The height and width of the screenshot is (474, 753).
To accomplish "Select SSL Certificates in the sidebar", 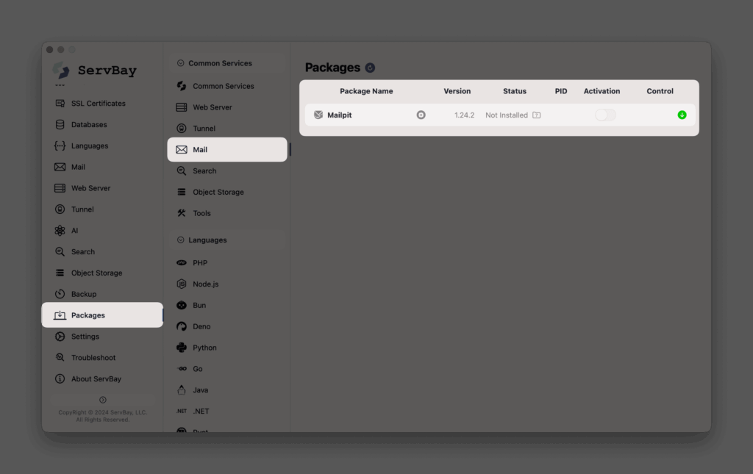I will pos(98,104).
